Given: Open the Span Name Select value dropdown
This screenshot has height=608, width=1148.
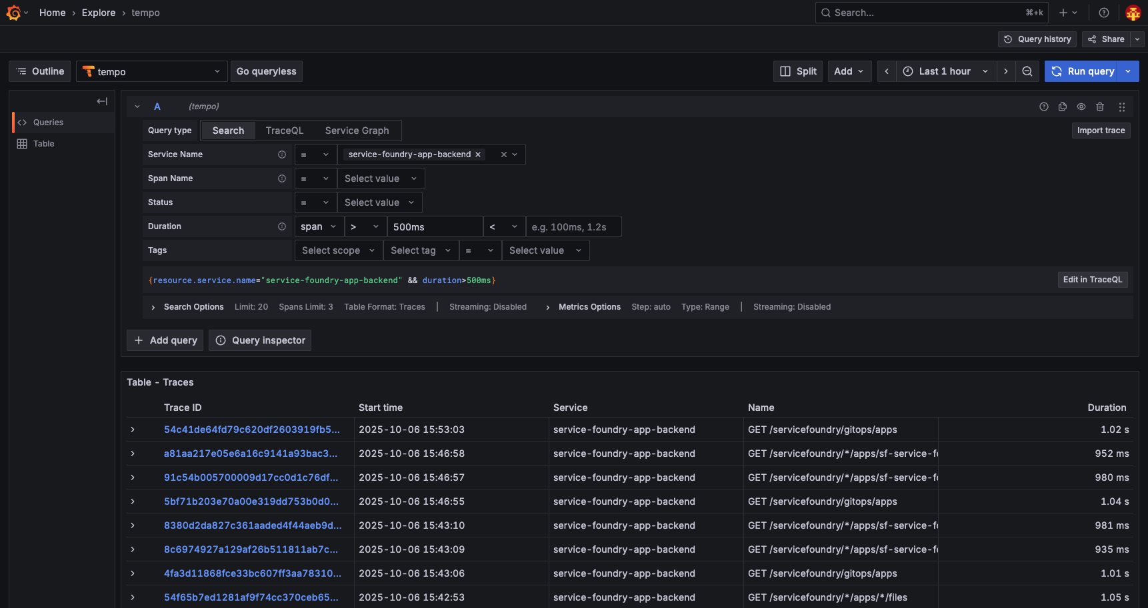Looking at the screenshot, I should click(380, 178).
